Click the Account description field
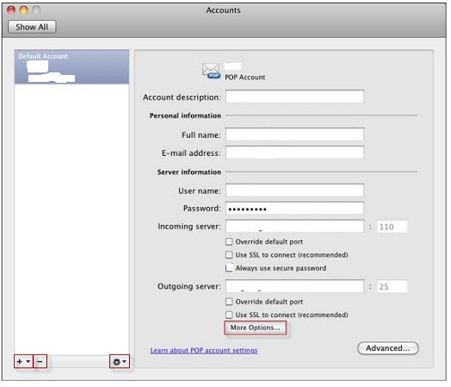451x387 pixels. (294, 97)
